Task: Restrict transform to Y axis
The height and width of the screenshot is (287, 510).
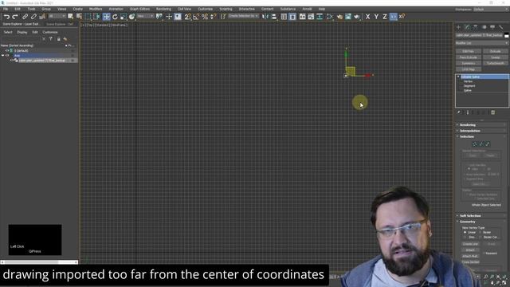Action: tap(376, 16)
